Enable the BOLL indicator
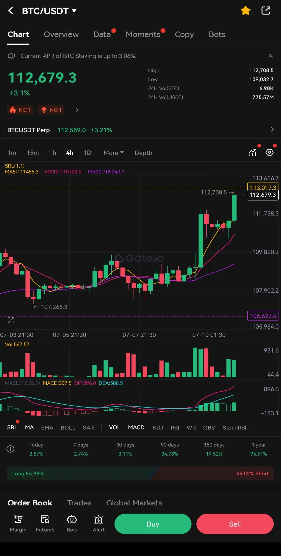This screenshot has height=556, width=281. (x=68, y=428)
